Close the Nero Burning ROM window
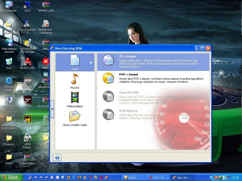The width and height of the screenshot is (242, 181). [x=208, y=48]
